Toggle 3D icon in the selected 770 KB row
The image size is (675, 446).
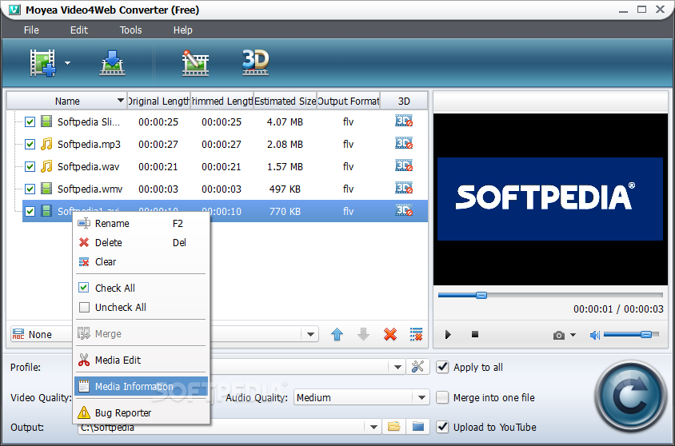(404, 210)
